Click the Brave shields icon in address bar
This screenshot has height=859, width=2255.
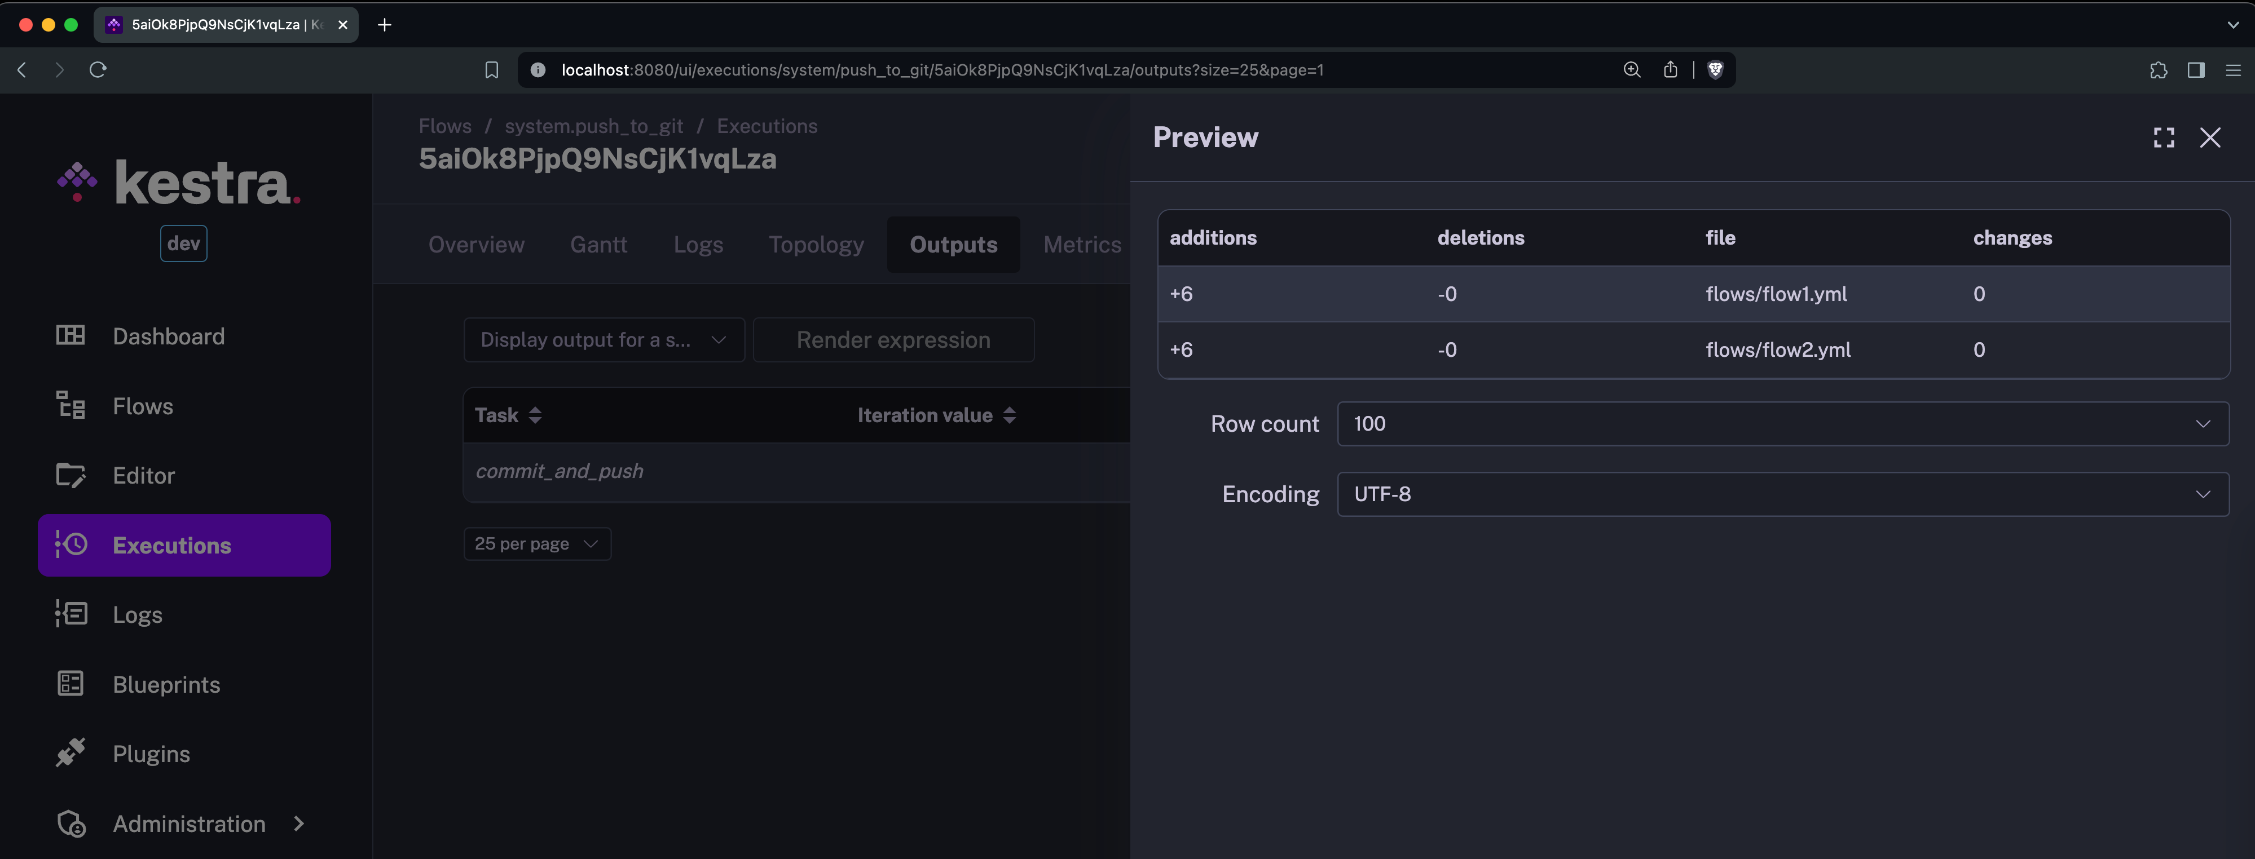1715,70
